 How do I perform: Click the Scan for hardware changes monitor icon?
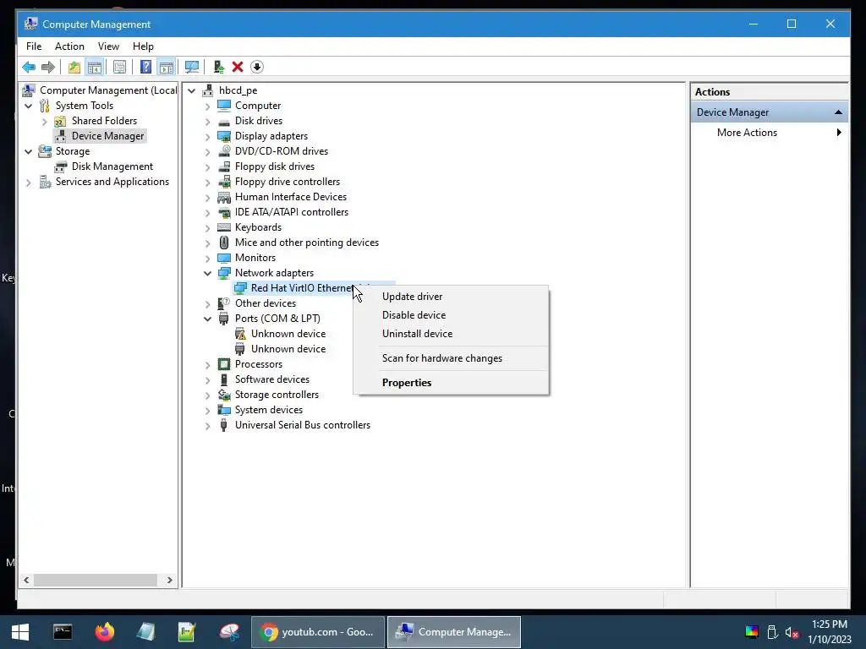192,68
